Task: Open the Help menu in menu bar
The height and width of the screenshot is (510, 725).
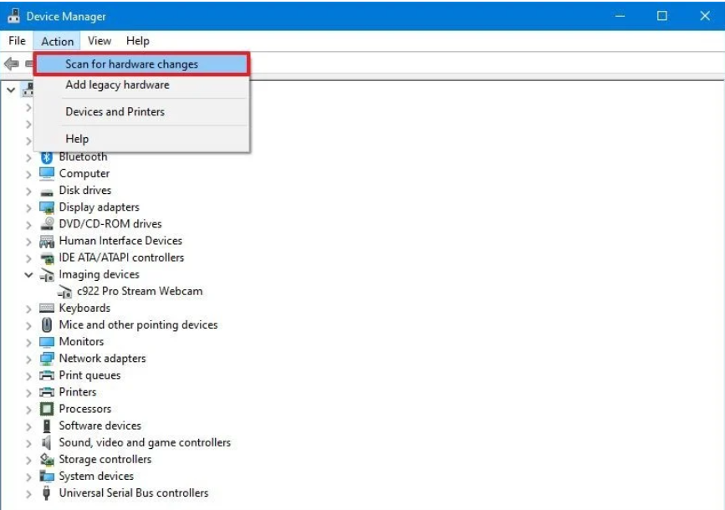Action: coord(138,41)
